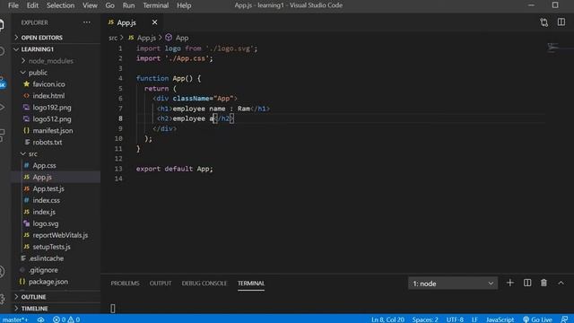Click the open changes compare icon
This screenshot has height=323, width=574.
coord(544,22)
